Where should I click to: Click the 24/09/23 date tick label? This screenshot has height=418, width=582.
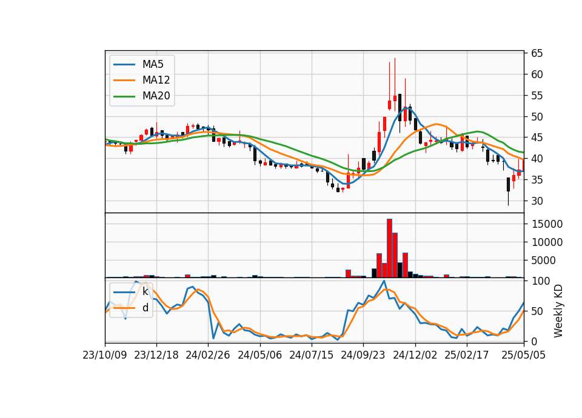pyautogui.click(x=363, y=355)
